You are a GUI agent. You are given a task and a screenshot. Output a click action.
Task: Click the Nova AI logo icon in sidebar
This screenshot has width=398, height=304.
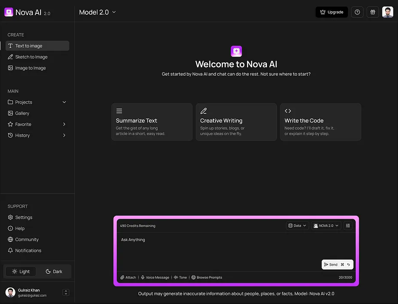(9, 12)
